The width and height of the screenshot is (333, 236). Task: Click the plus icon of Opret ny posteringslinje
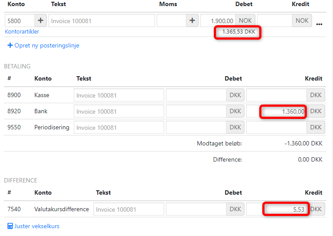tap(10, 45)
